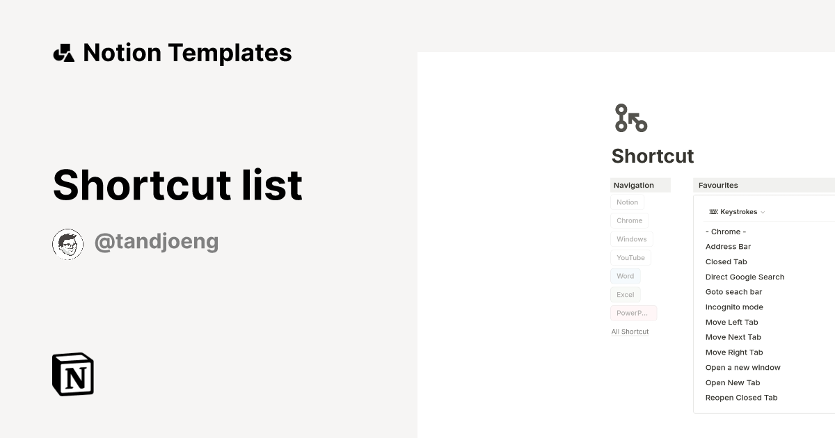Select the Favourites section header
Image resolution: width=835 pixels, height=438 pixels.
click(x=717, y=185)
